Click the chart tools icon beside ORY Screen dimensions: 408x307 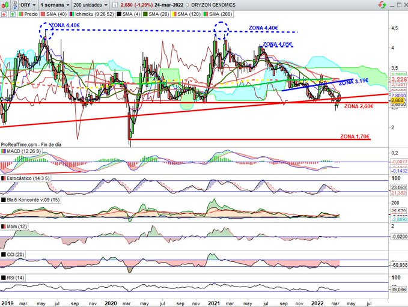(x=15, y=5)
